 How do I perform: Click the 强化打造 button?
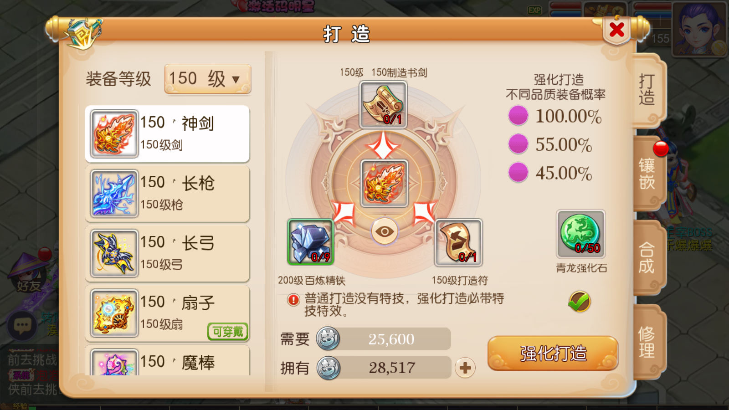pos(553,353)
